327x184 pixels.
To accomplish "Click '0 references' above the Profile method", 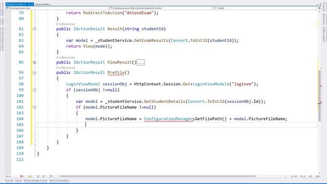I will [x=65, y=67].
